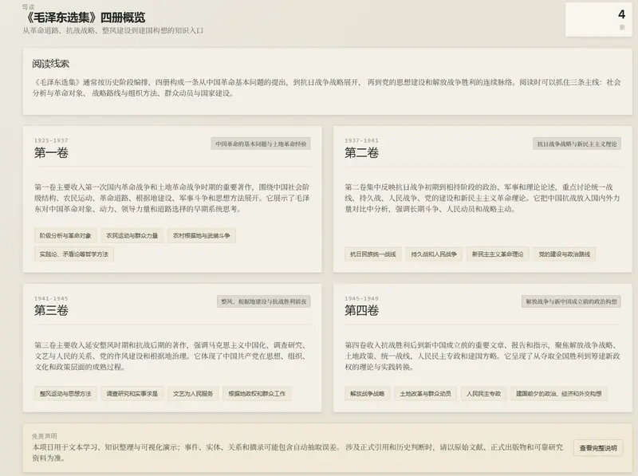
Task: Select tag 根据地政权和群众工作
Action: point(257,393)
